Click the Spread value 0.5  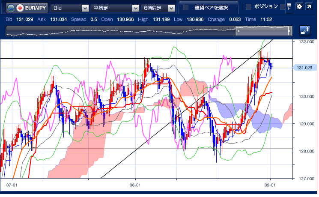(x=94, y=19)
